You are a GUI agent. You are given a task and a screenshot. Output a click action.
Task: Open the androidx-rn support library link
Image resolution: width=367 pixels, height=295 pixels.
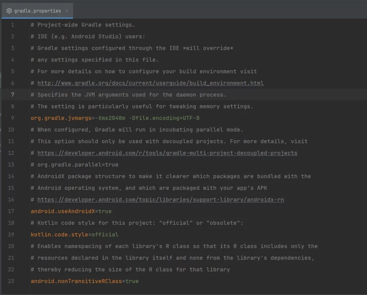point(160,199)
